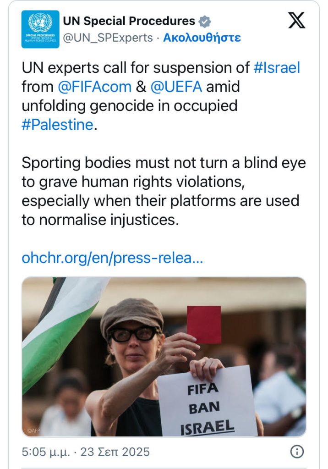Image resolution: width=328 pixels, height=469 pixels.
Task: Click the red card in the photo
Action: 203,324
